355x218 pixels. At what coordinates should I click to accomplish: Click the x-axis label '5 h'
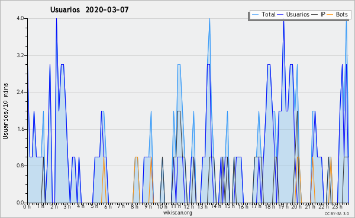(x=94, y=206)
